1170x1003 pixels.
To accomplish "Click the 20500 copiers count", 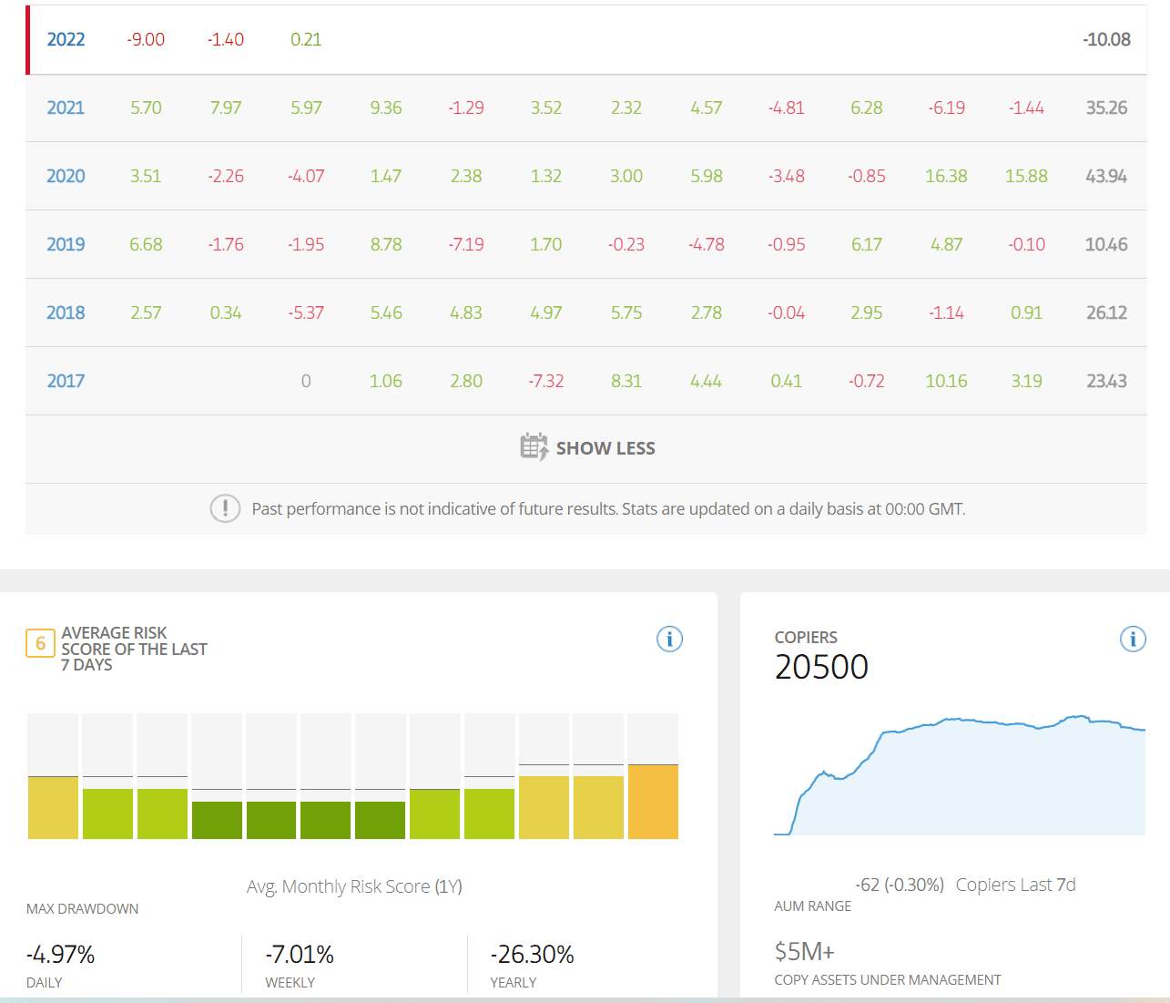I will [821, 667].
